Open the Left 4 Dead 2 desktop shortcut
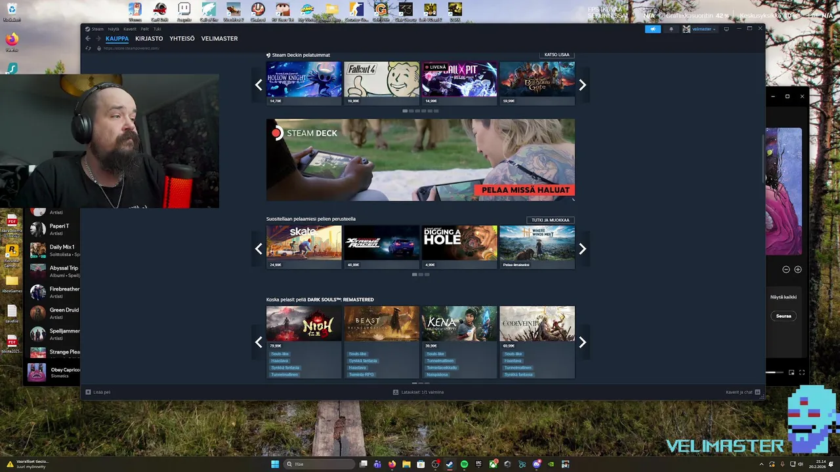 pyautogui.click(x=430, y=11)
